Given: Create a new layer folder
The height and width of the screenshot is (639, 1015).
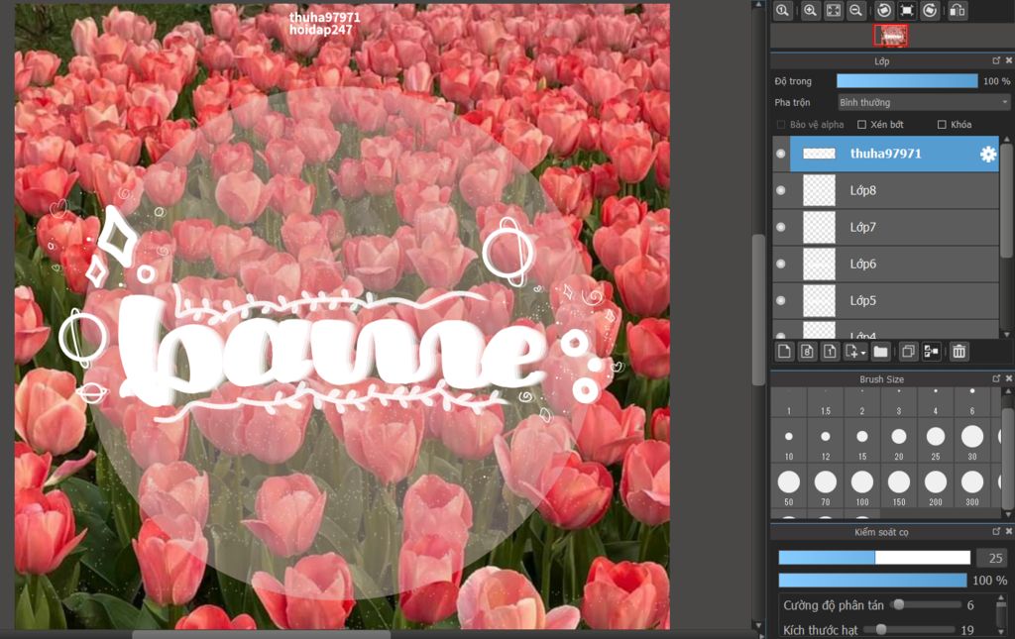Looking at the screenshot, I should coord(880,351).
